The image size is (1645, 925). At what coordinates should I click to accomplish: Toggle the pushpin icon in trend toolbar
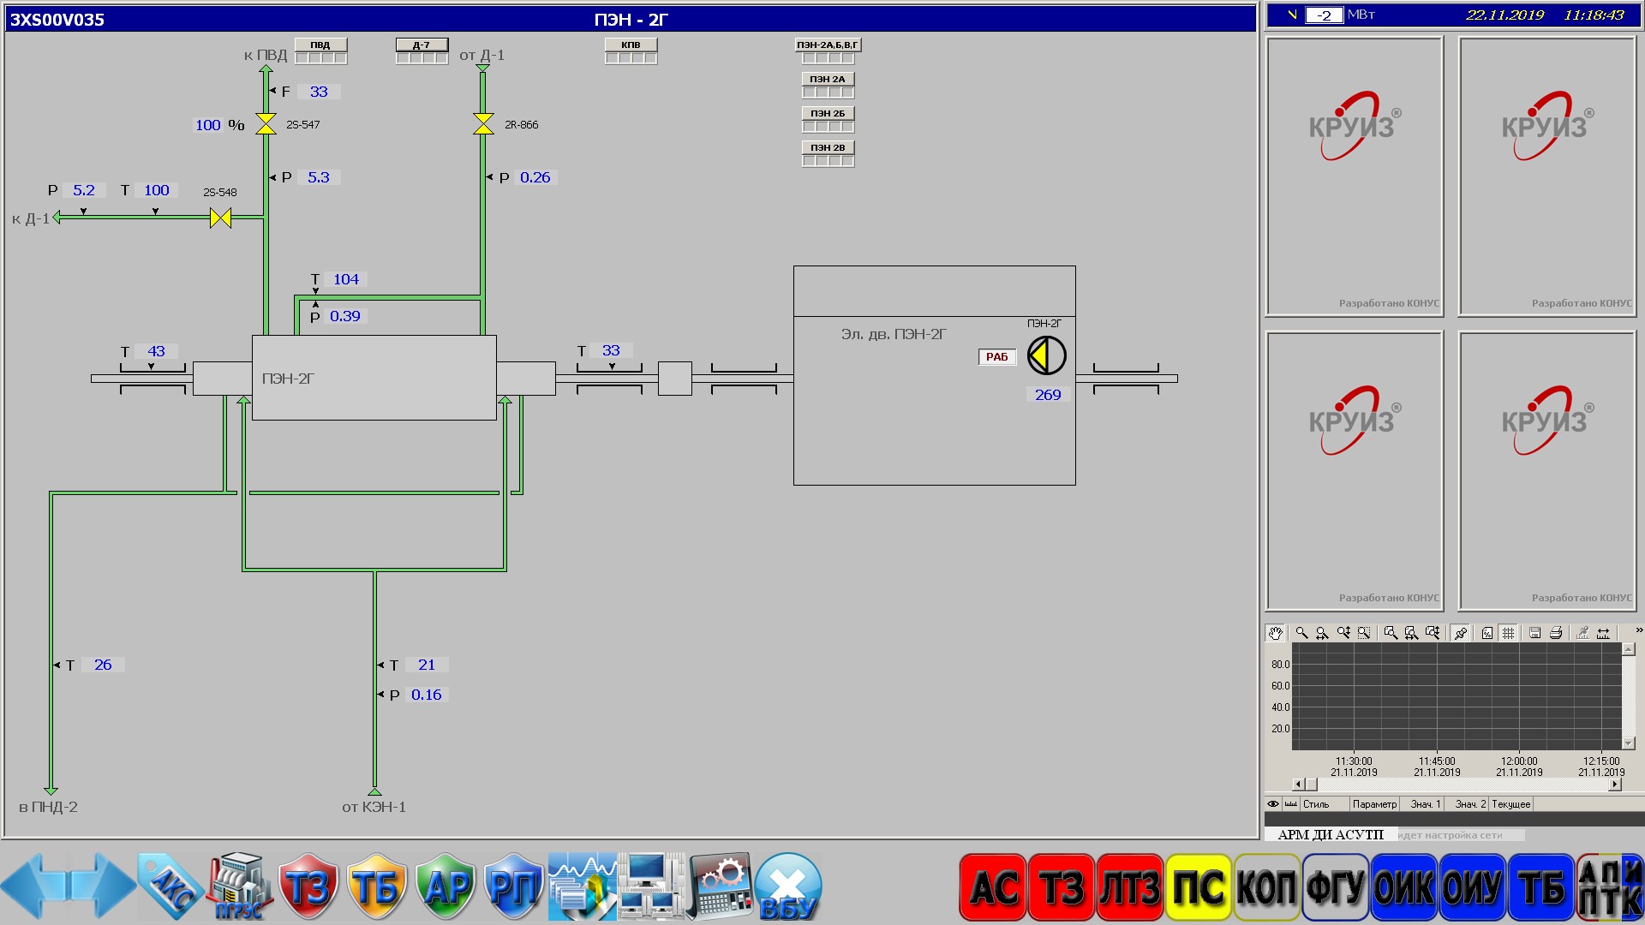pyautogui.click(x=1461, y=633)
